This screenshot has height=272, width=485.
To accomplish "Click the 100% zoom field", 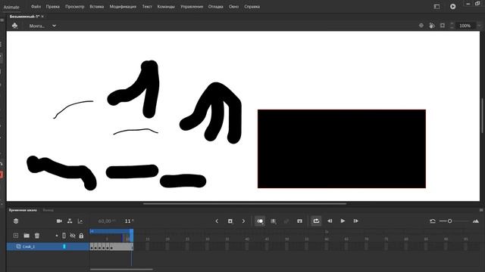I will tap(465, 26).
